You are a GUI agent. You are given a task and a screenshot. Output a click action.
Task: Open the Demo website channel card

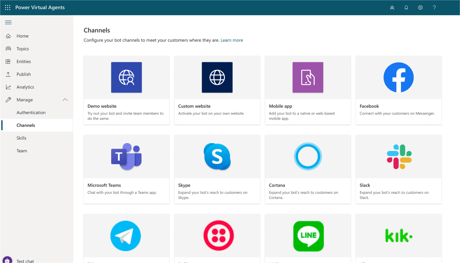pos(126,90)
